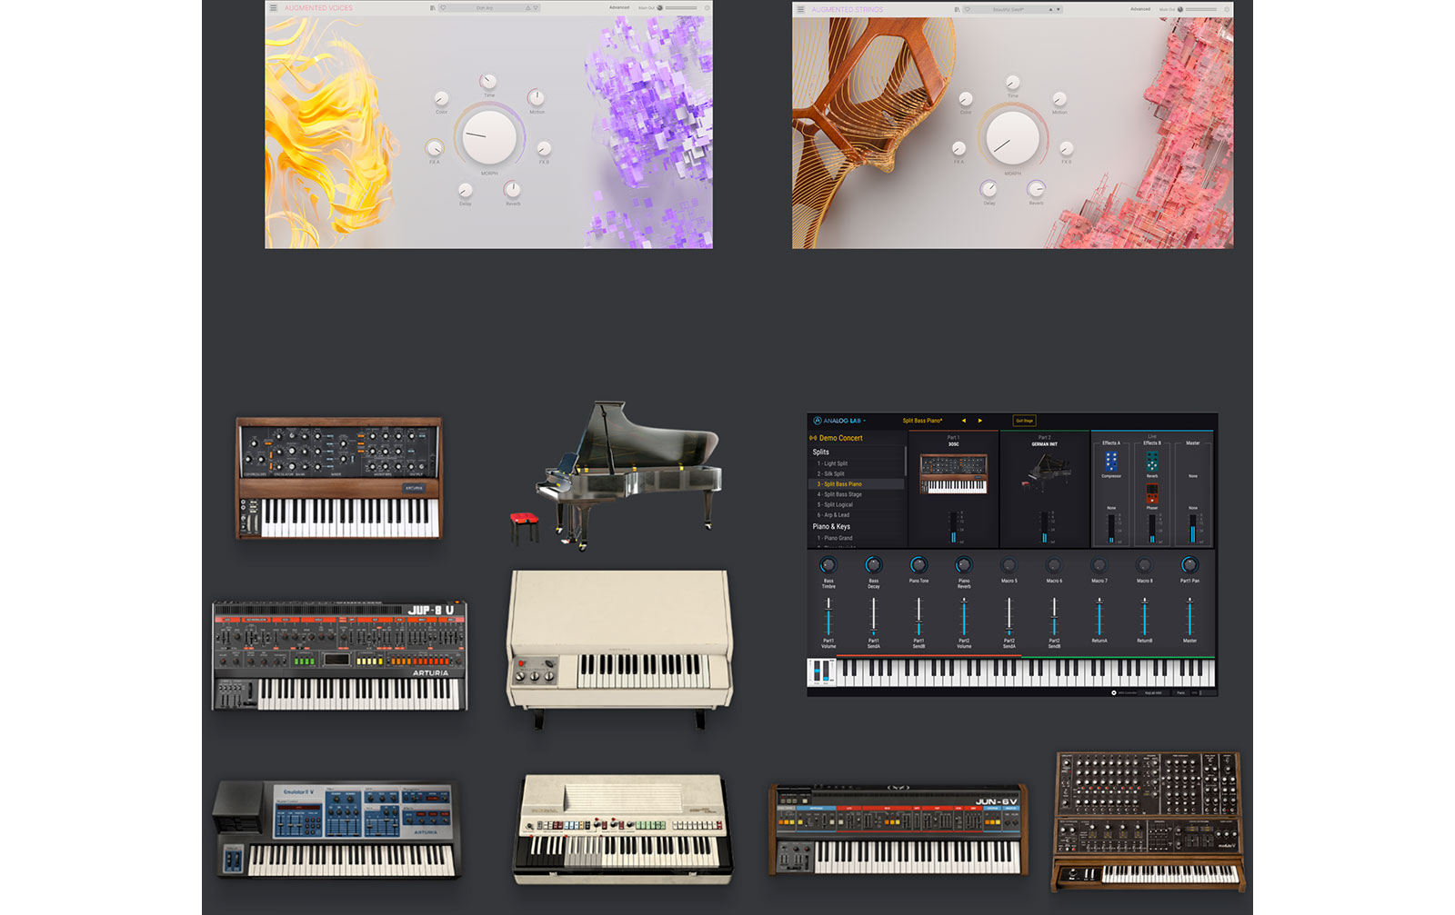Click the Bass Timbre macro knob
The width and height of the screenshot is (1455, 915).
(828, 565)
